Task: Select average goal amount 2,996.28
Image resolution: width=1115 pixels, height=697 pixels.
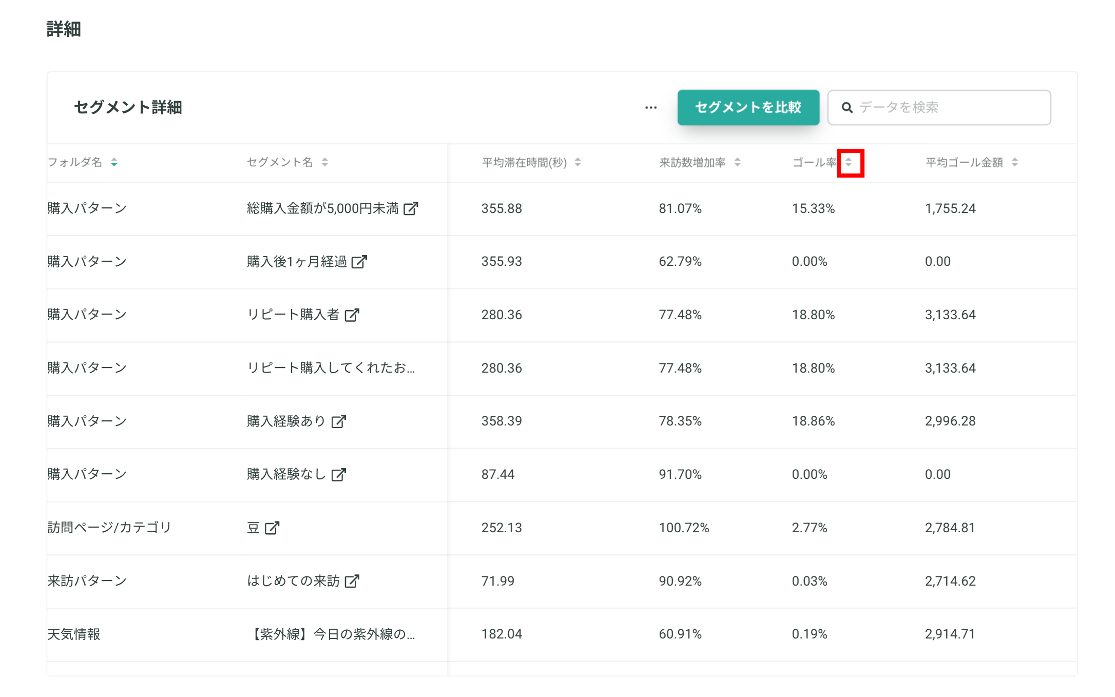Action: pyautogui.click(x=950, y=421)
